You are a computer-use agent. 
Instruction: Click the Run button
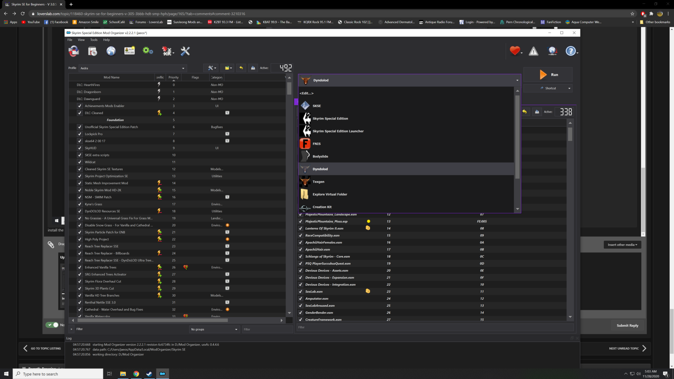tap(548, 75)
